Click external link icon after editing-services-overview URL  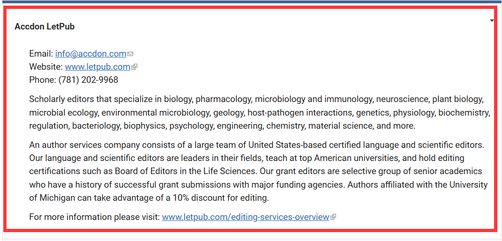coord(333,218)
